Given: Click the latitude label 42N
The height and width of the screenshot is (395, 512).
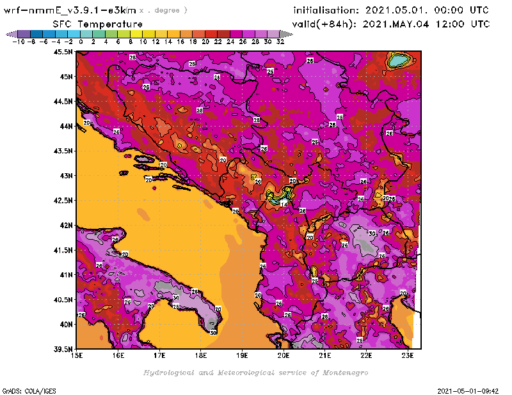Looking at the screenshot, I should 67,226.
